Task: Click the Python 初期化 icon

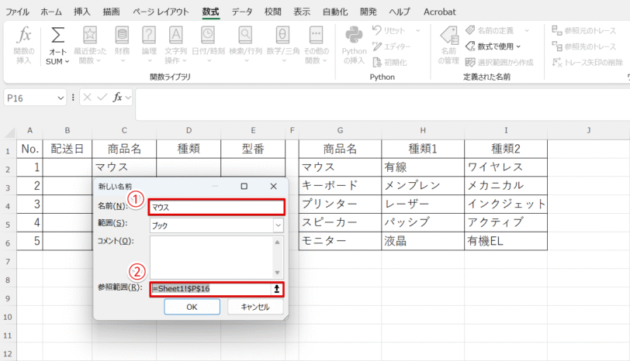Action: (377, 62)
